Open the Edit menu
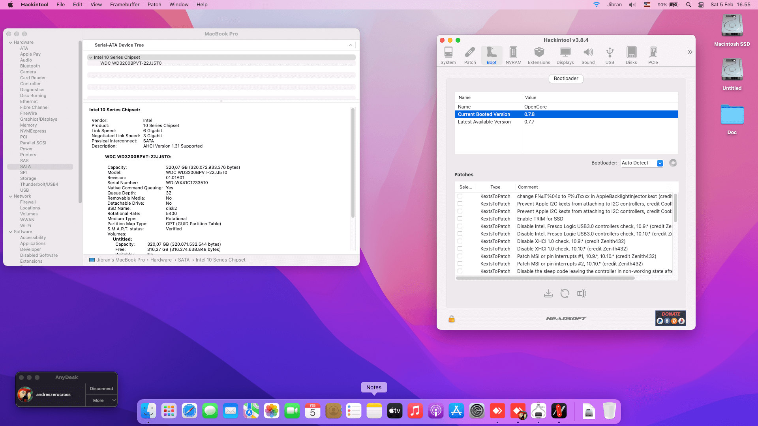 (x=78, y=5)
